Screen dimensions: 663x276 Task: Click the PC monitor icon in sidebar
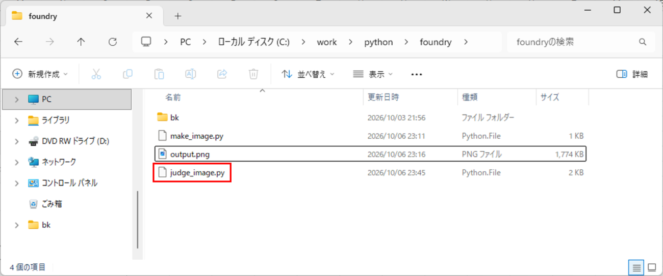pyautogui.click(x=34, y=100)
